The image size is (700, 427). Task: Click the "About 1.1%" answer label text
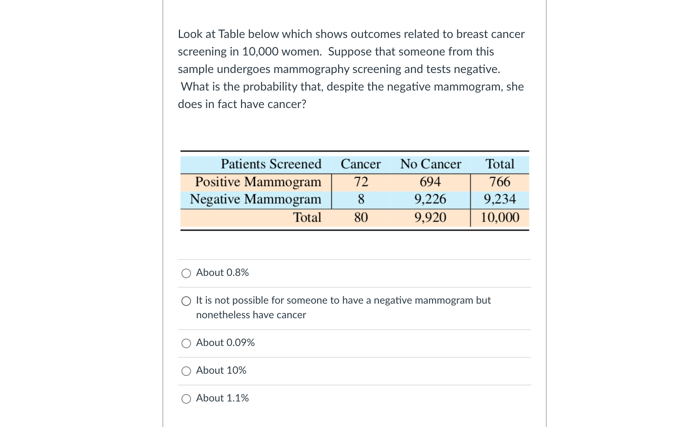point(222,398)
